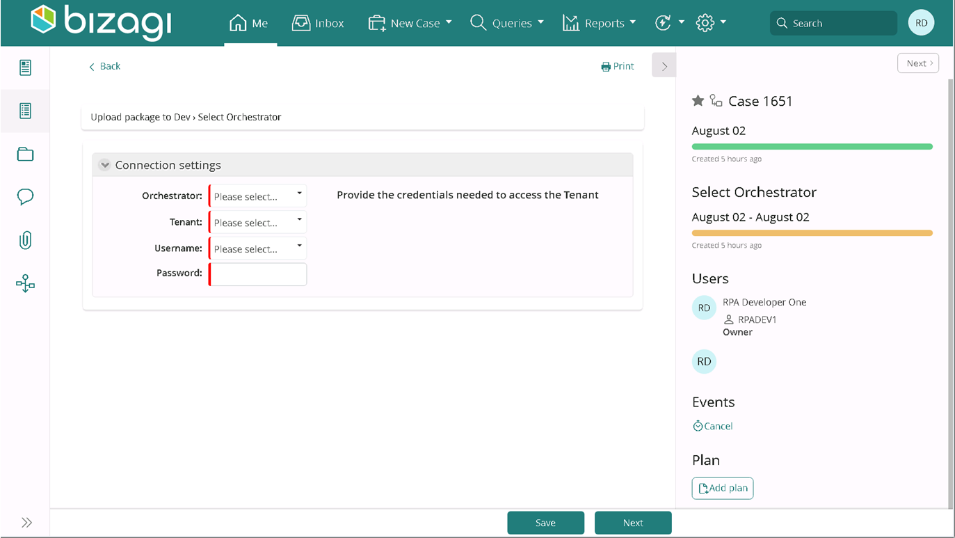The width and height of the screenshot is (955, 538).
Task: Click the Add plan button
Action: click(723, 489)
